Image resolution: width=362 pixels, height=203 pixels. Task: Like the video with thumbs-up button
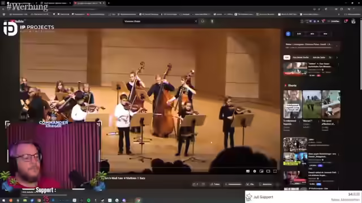click(195, 184)
